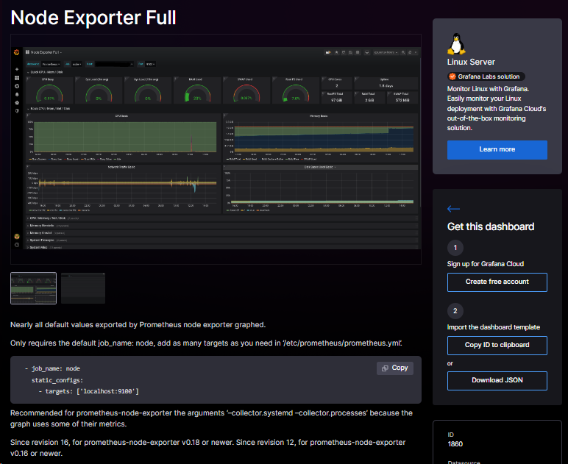
Task: Click the Grafana Labs solution label
Action: coord(489,76)
